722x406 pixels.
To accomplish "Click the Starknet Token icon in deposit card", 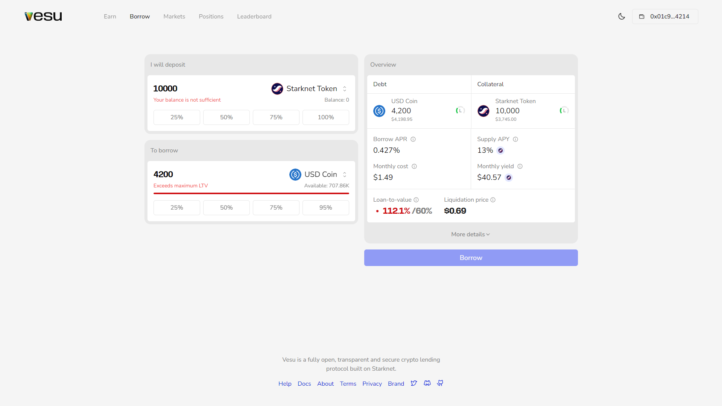I will tap(277, 89).
